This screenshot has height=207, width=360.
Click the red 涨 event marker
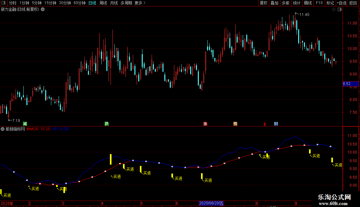tap(205, 124)
